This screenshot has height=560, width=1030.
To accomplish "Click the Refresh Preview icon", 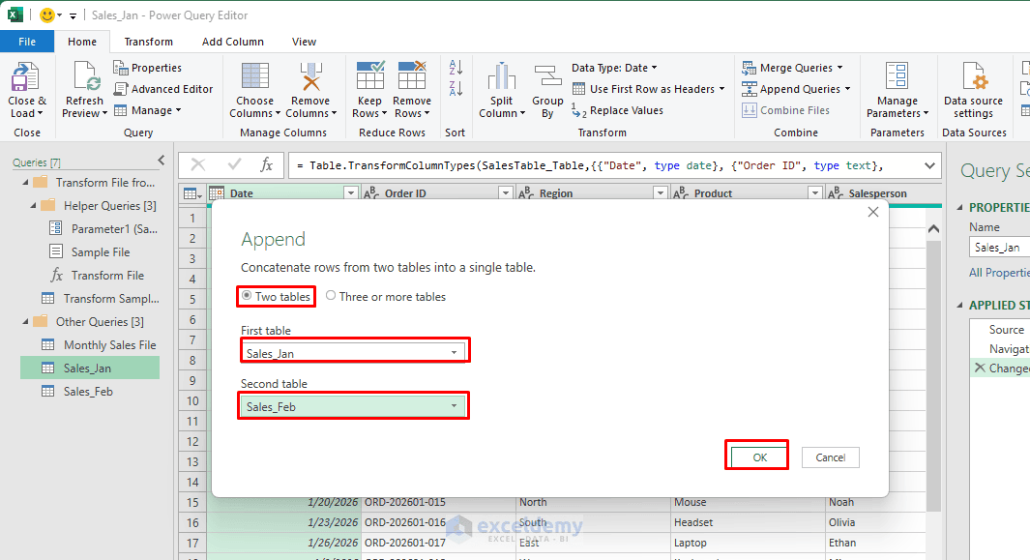I will point(87,76).
